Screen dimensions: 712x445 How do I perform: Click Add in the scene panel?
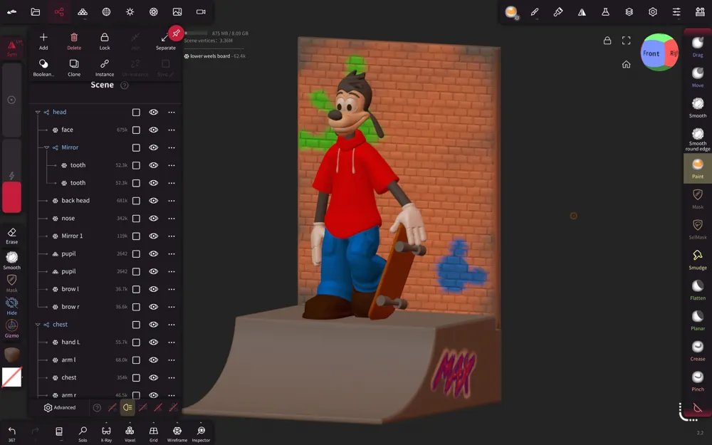click(x=43, y=41)
